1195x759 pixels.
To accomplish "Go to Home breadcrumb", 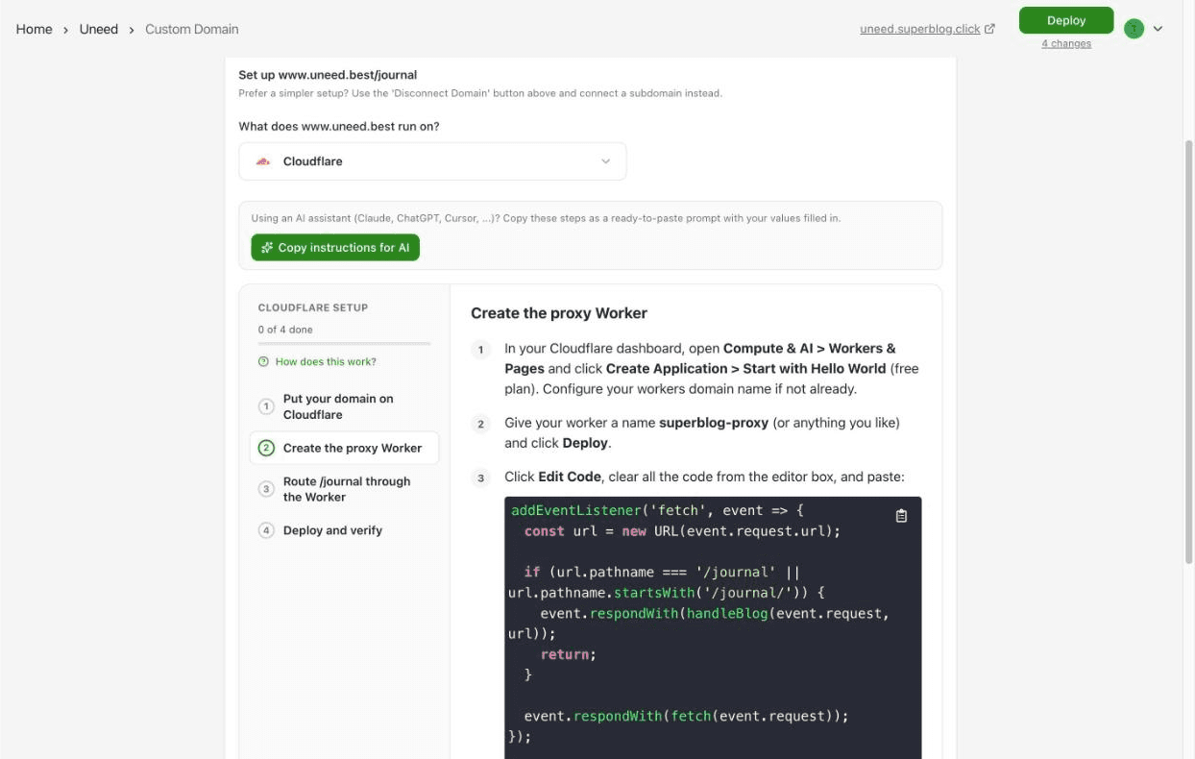I will (x=35, y=29).
